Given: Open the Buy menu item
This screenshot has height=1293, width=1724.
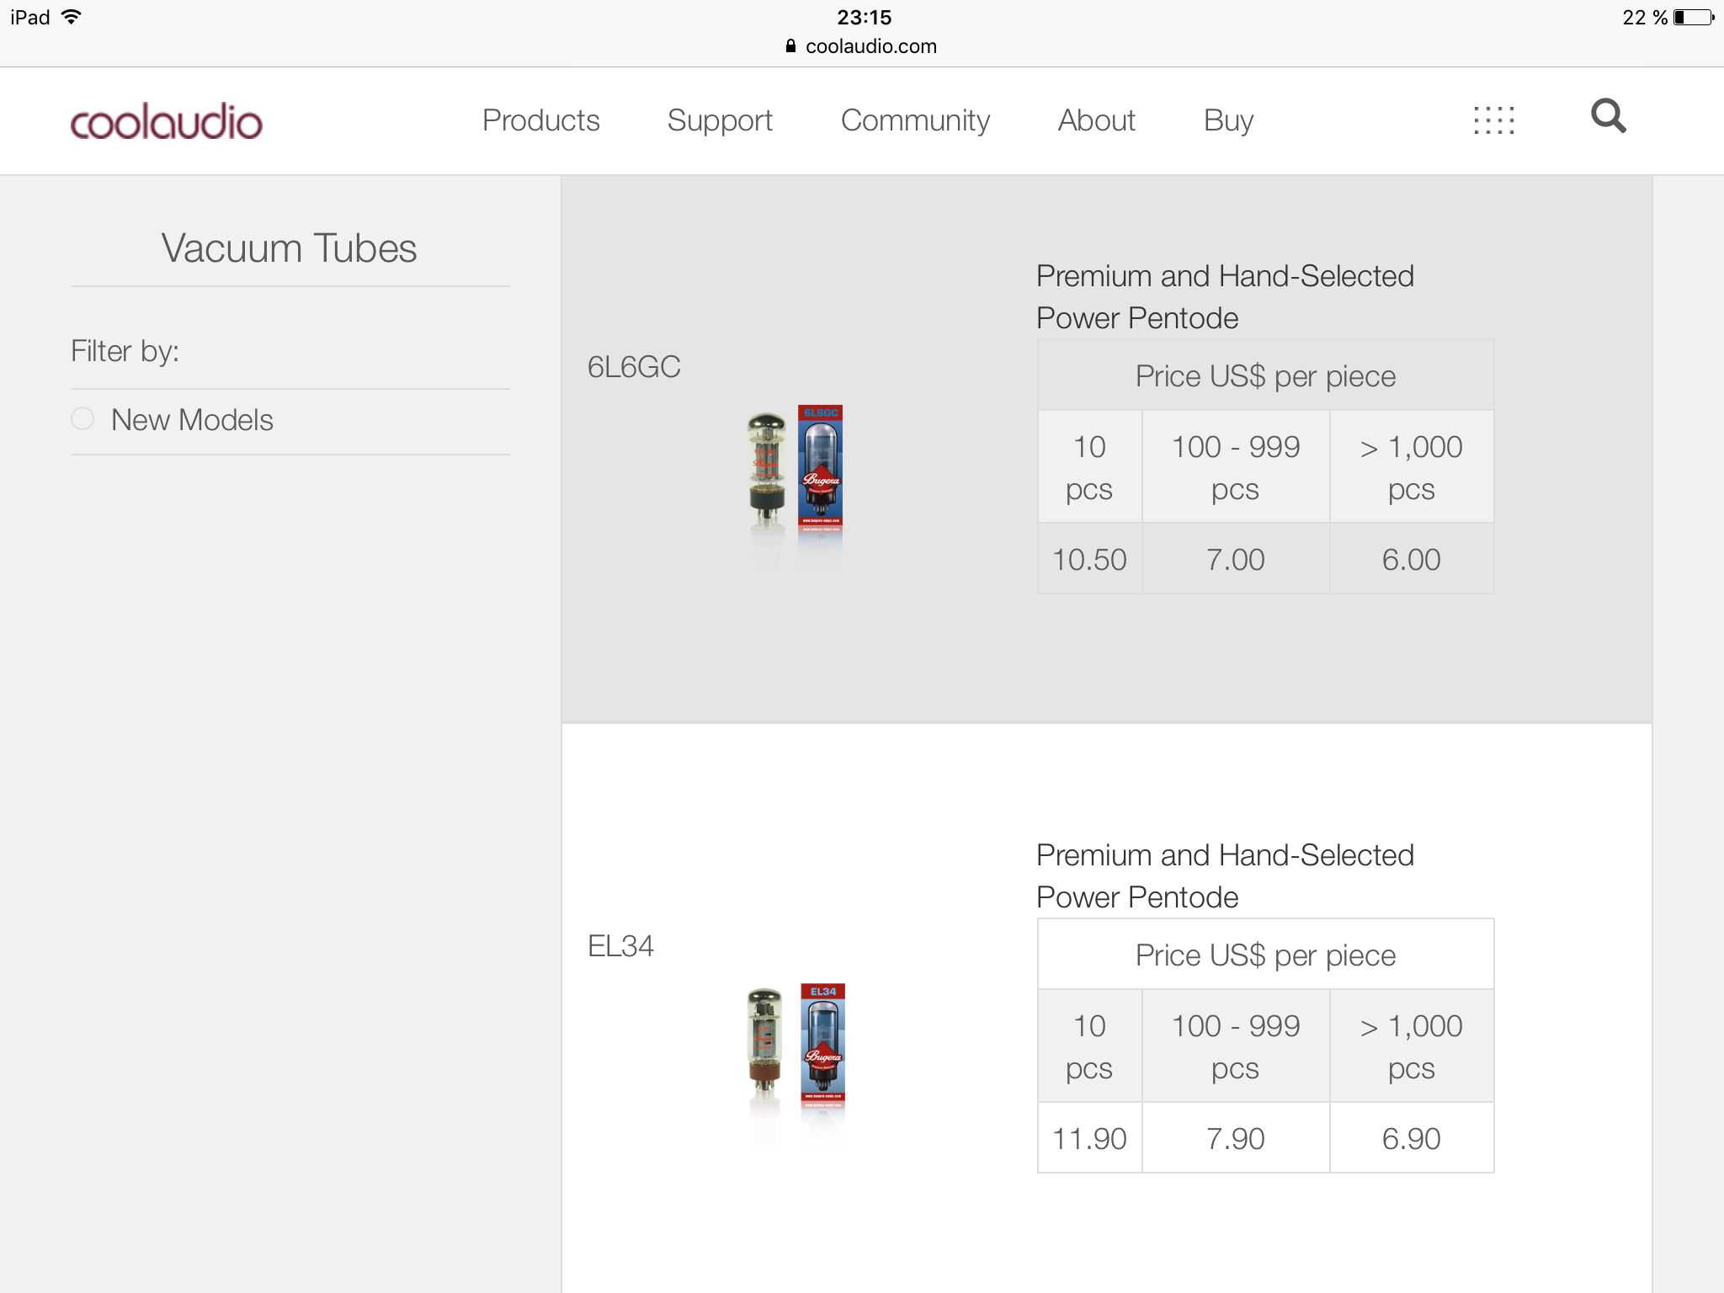Looking at the screenshot, I should 1228,120.
